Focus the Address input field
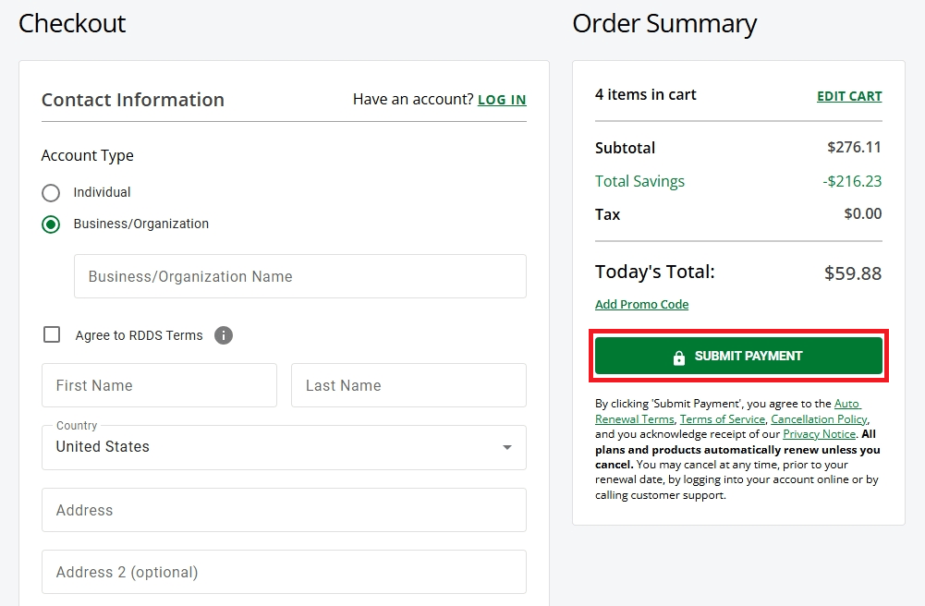This screenshot has width=925, height=606. [284, 510]
